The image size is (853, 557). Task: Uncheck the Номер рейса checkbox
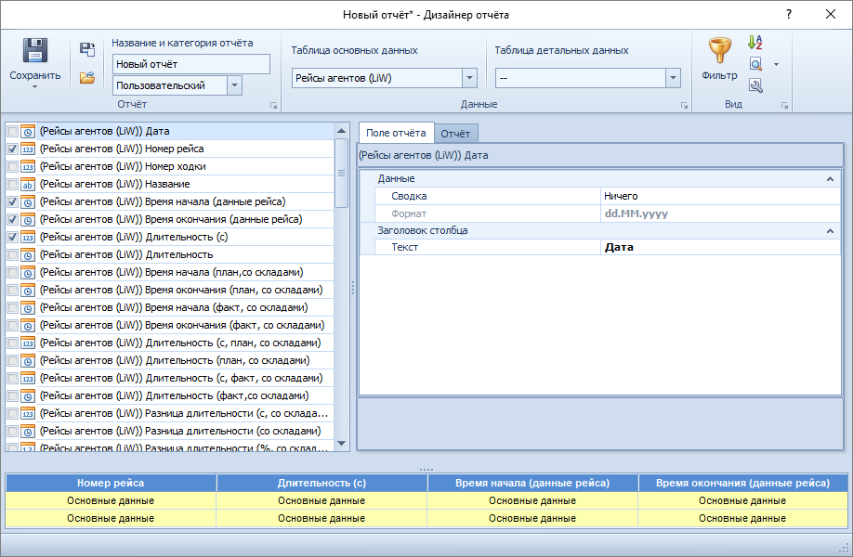(12, 149)
